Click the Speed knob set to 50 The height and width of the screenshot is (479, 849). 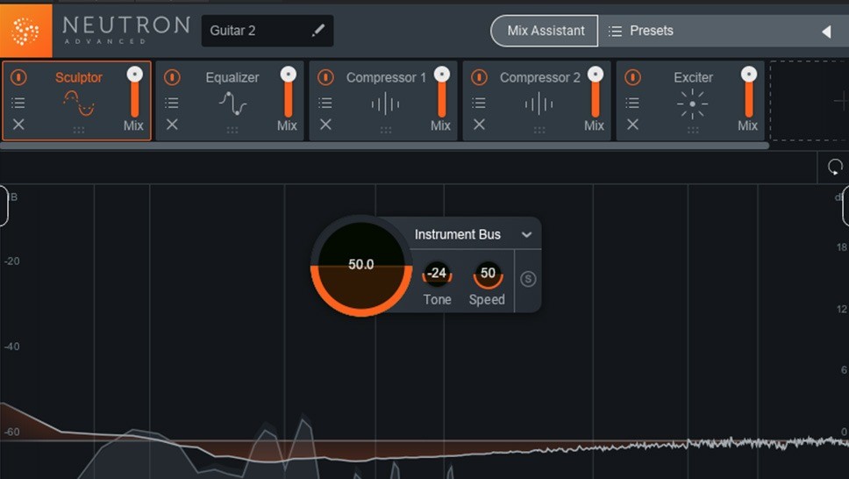pos(488,275)
